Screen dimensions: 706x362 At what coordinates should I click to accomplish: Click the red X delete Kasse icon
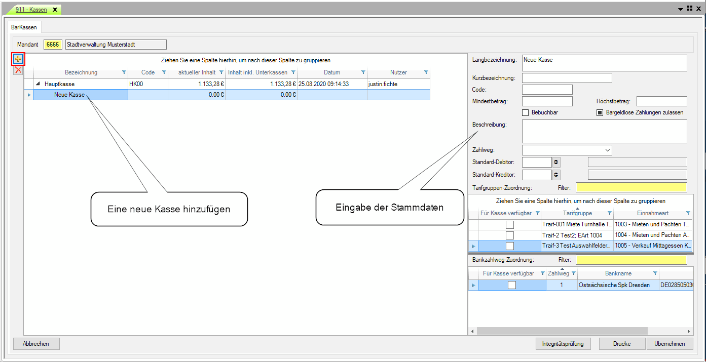(x=18, y=70)
